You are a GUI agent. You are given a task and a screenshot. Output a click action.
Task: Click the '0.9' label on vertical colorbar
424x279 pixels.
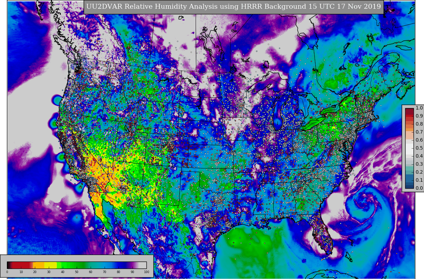[419, 116]
